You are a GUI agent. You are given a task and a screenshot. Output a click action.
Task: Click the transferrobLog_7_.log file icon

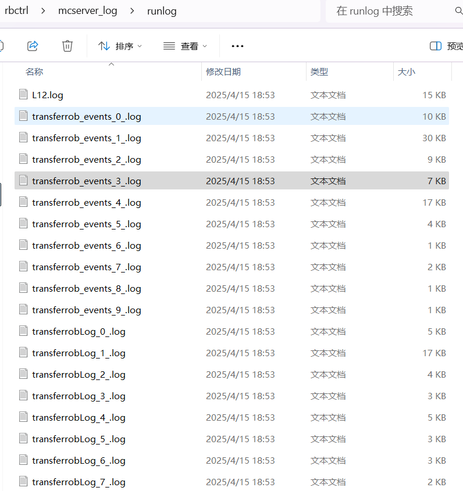pos(23,482)
